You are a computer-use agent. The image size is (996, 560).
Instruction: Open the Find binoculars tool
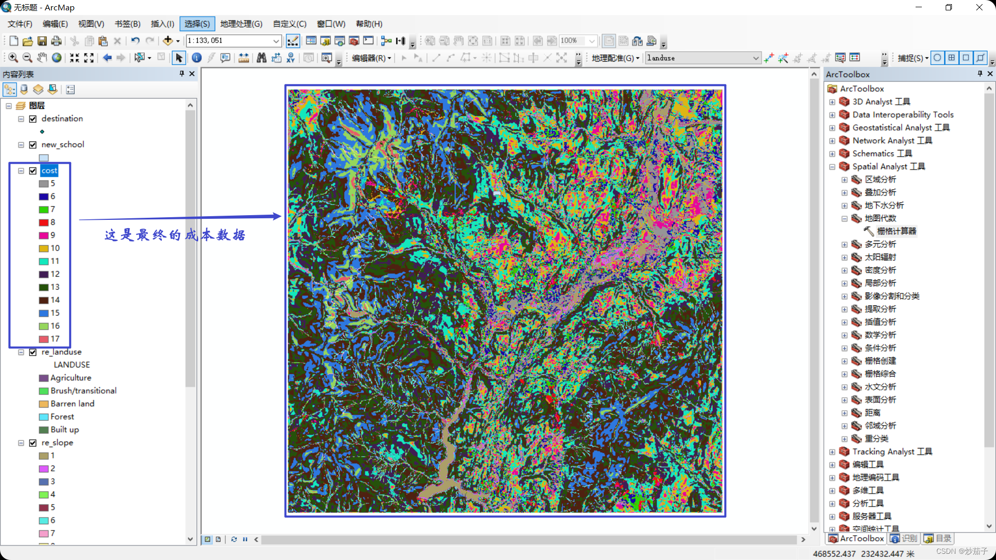(x=261, y=58)
